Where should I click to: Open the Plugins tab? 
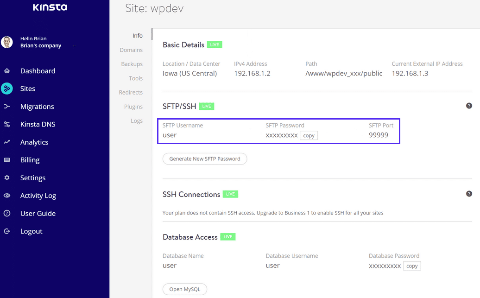point(133,106)
